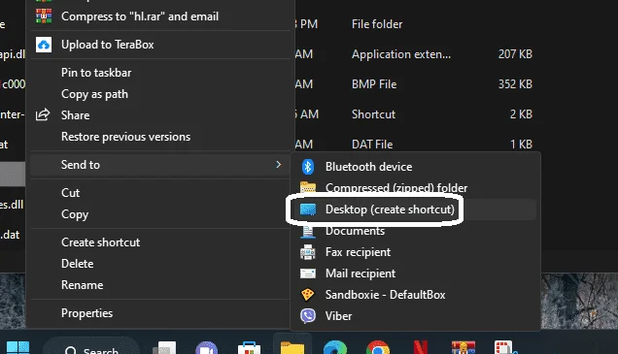Image resolution: width=618 pixels, height=354 pixels.
Task: Select Restore previous versions
Action: [x=159, y=137]
